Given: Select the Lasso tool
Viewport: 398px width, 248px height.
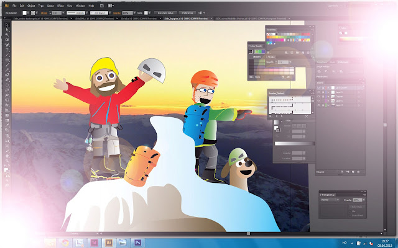Looking at the screenshot, I should [7, 40].
